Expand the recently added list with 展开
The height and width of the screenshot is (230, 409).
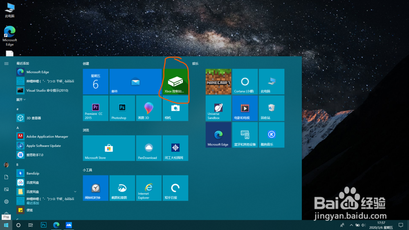pos(21,99)
